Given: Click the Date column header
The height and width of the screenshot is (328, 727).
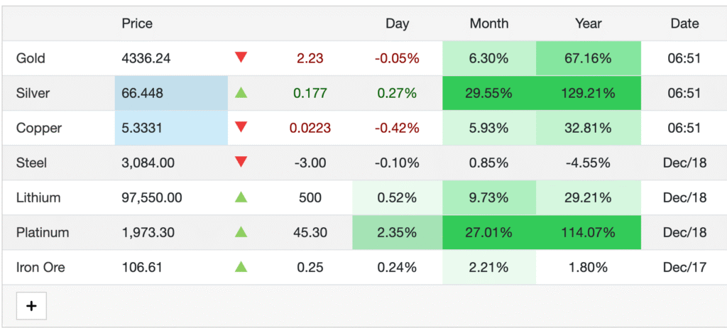Looking at the screenshot, I should [x=684, y=23].
